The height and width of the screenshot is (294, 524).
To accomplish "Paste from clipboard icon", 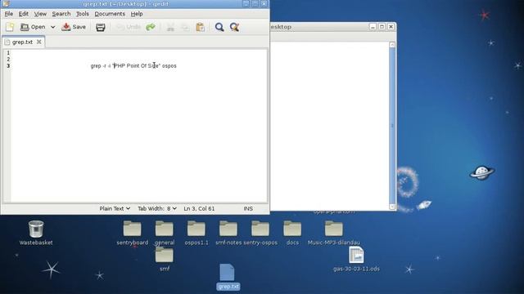I will click(200, 27).
